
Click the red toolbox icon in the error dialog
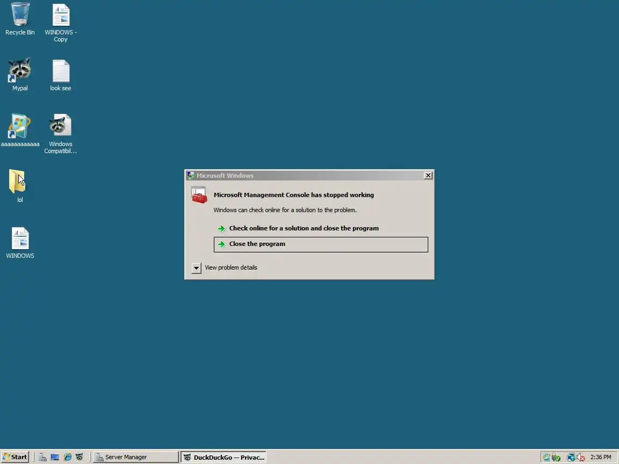pyautogui.click(x=199, y=195)
